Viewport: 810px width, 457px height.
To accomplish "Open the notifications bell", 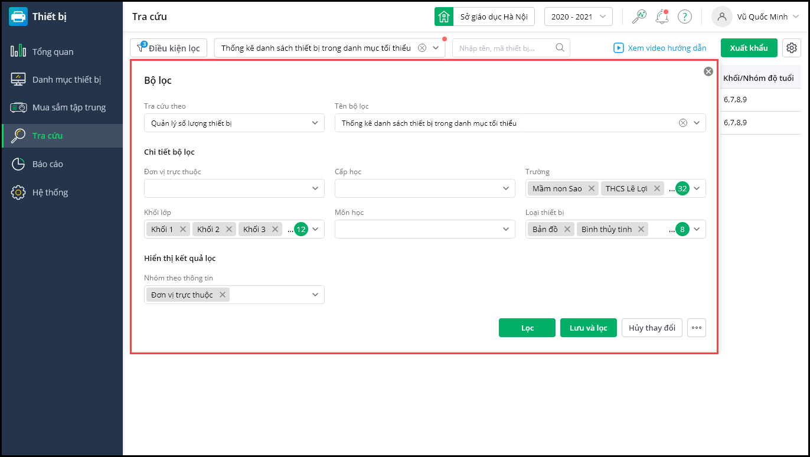I will tap(662, 17).
